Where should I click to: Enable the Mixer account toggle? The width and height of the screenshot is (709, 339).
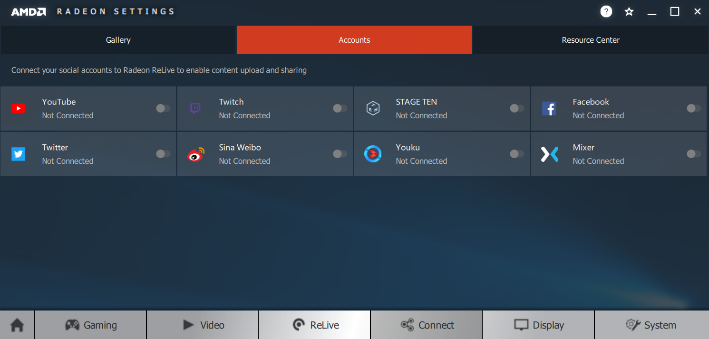point(694,154)
